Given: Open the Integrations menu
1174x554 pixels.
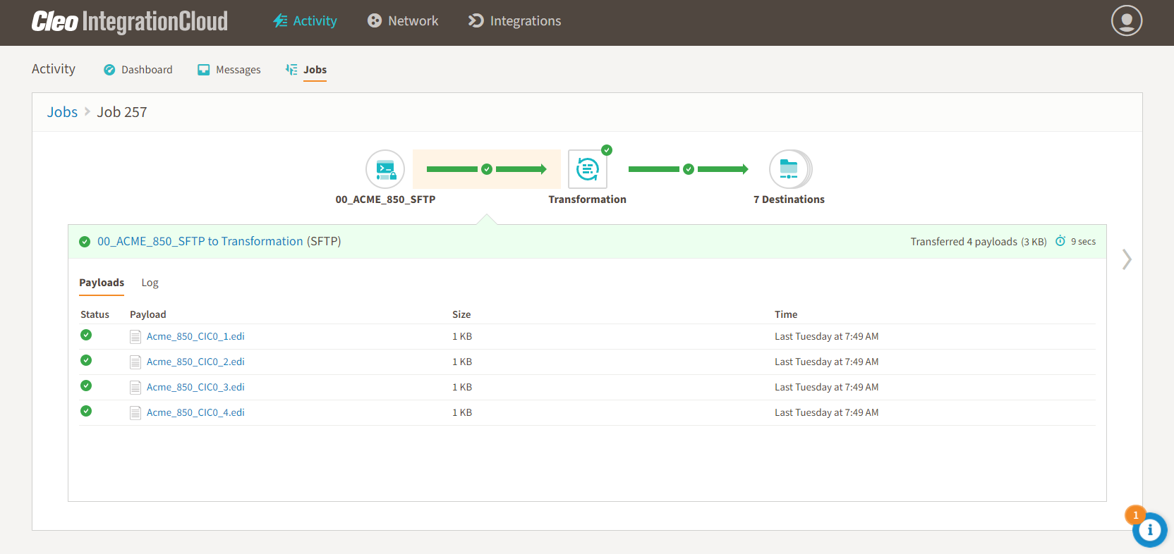Looking at the screenshot, I should pos(515,21).
